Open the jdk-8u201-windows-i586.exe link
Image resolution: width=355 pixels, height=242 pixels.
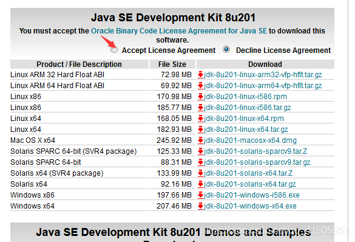[x=252, y=195]
